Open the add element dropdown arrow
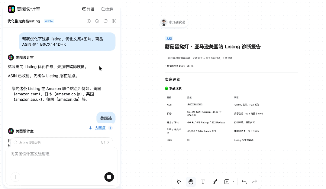This screenshot has width=326, height=189. coord(233,182)
